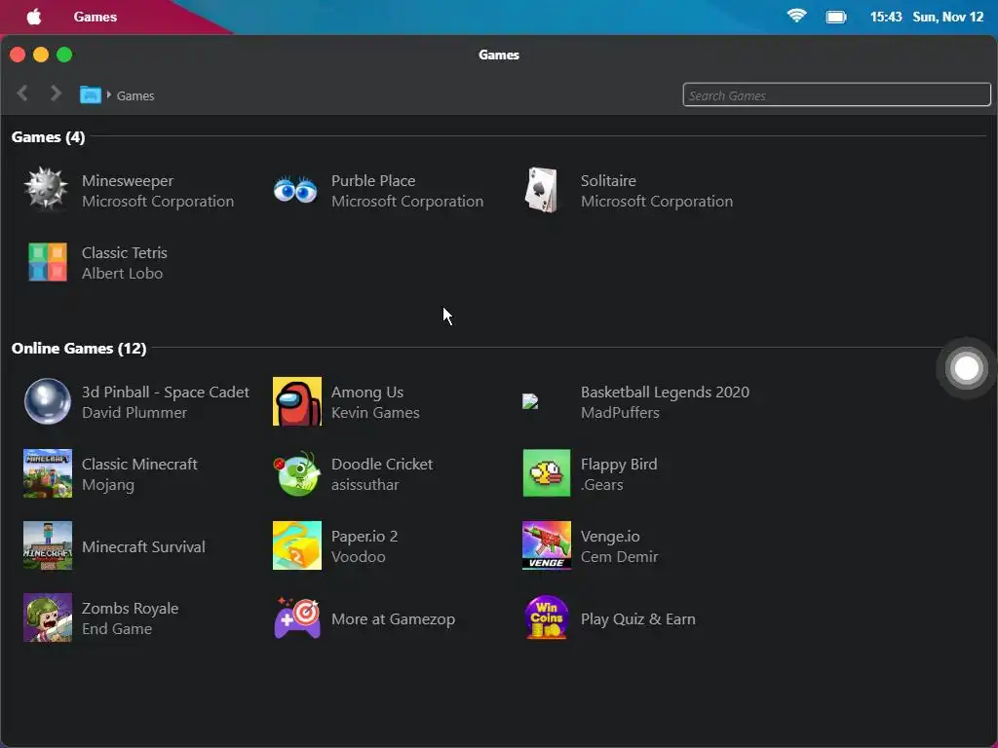The image size is (998, 748).
Task: Expand the breadcrumb arrow before Games
Action: tap(109, 94)
